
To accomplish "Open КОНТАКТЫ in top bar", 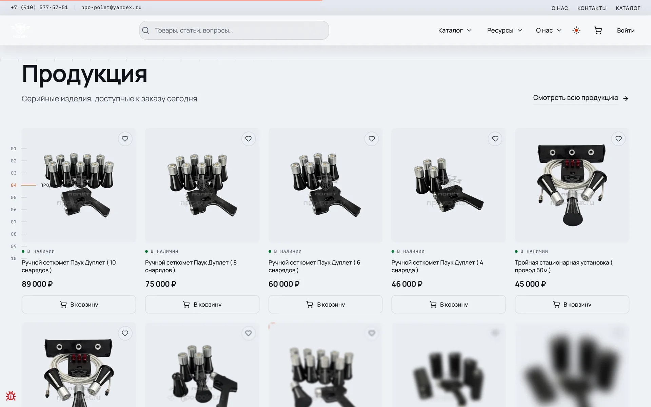I will (x=592, y=8).
